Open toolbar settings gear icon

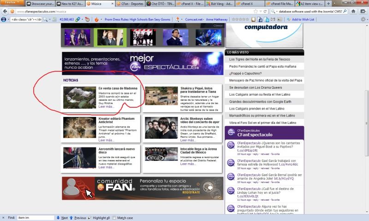coord(363,19)
